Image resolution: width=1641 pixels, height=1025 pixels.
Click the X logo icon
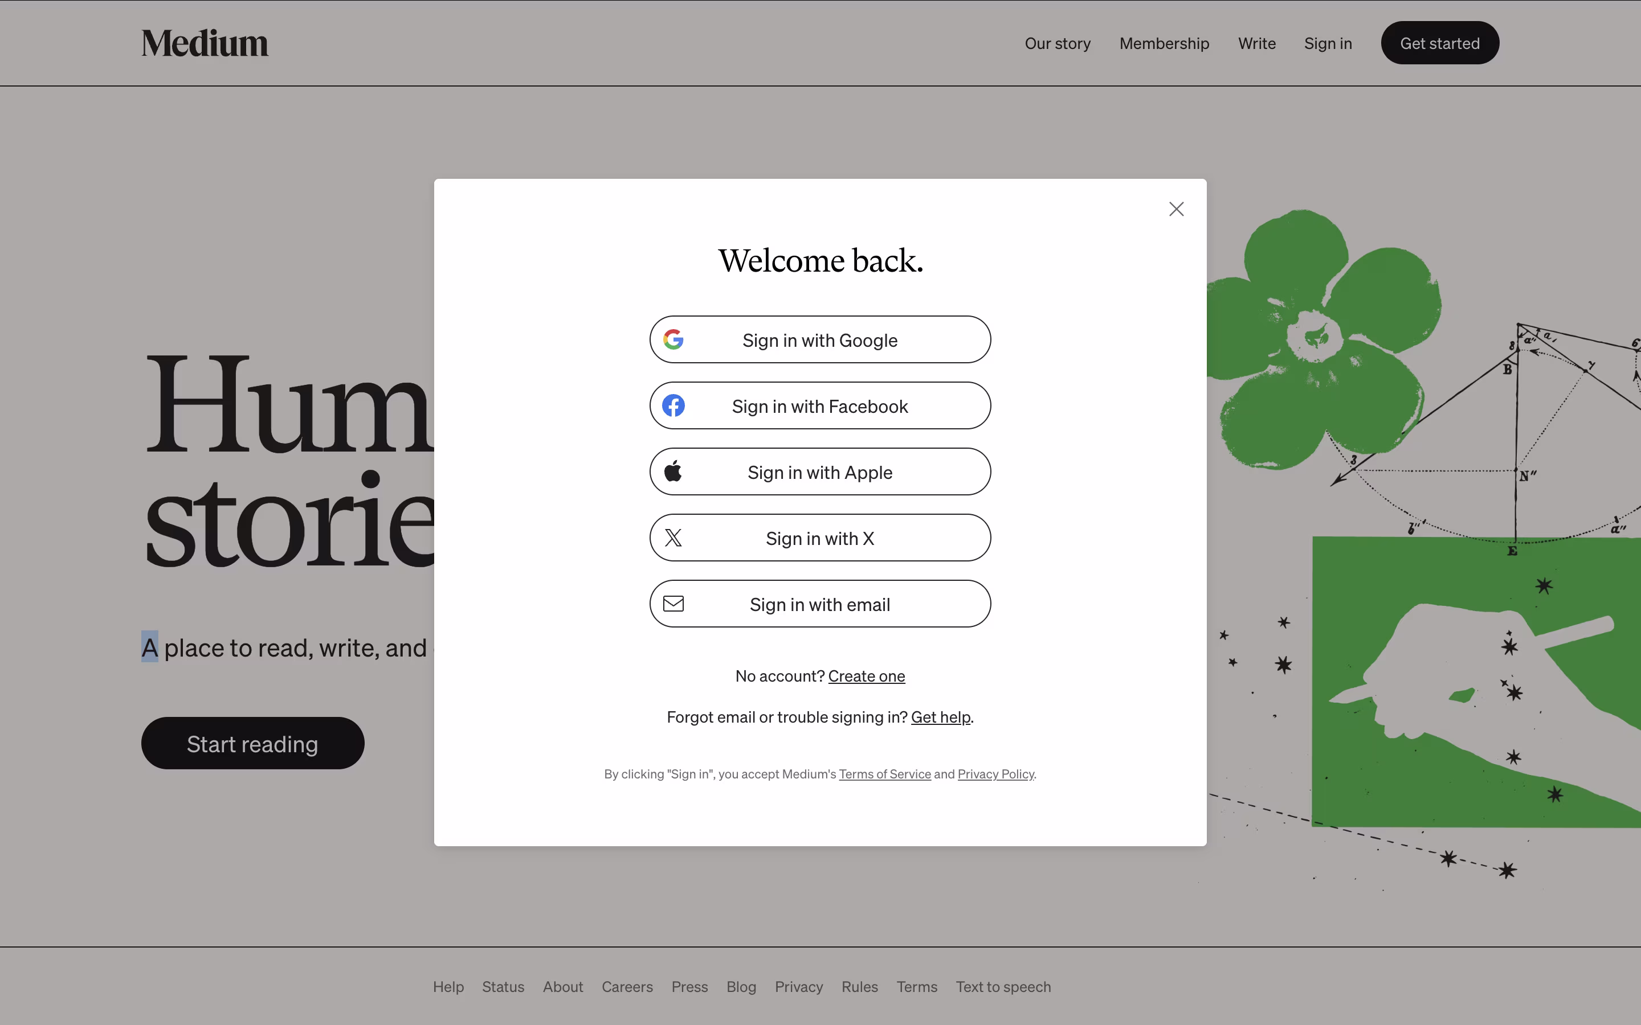(x=673, y=538)
